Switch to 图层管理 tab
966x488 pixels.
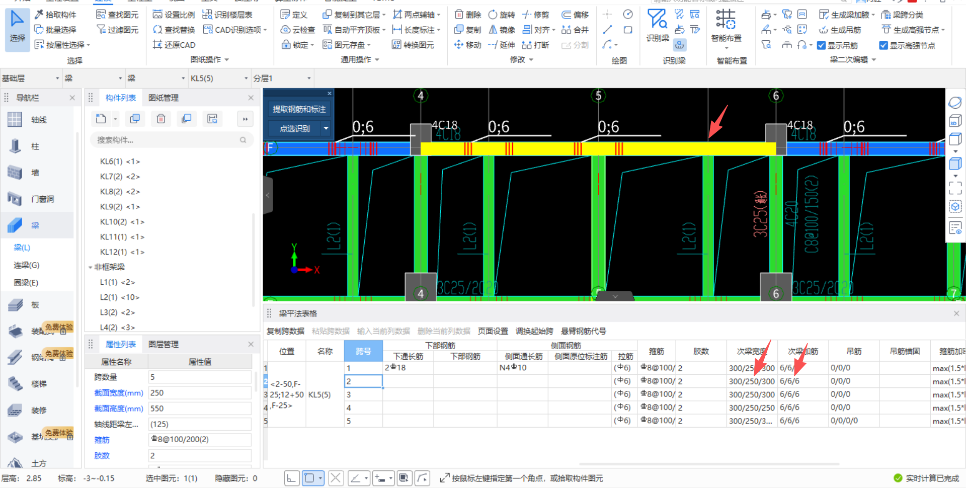164,344
